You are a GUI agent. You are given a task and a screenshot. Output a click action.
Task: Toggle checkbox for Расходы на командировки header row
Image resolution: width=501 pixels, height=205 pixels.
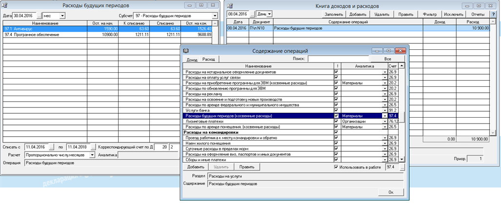pyautogui.click(x=336, y=132)
